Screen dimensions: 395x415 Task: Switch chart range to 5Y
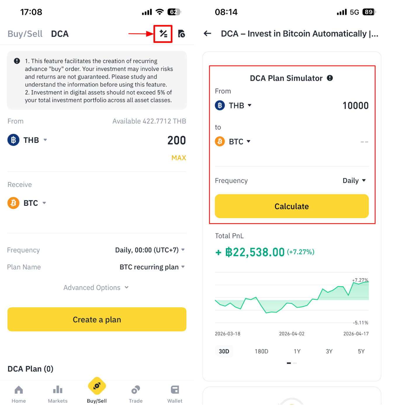pos(361,351)
